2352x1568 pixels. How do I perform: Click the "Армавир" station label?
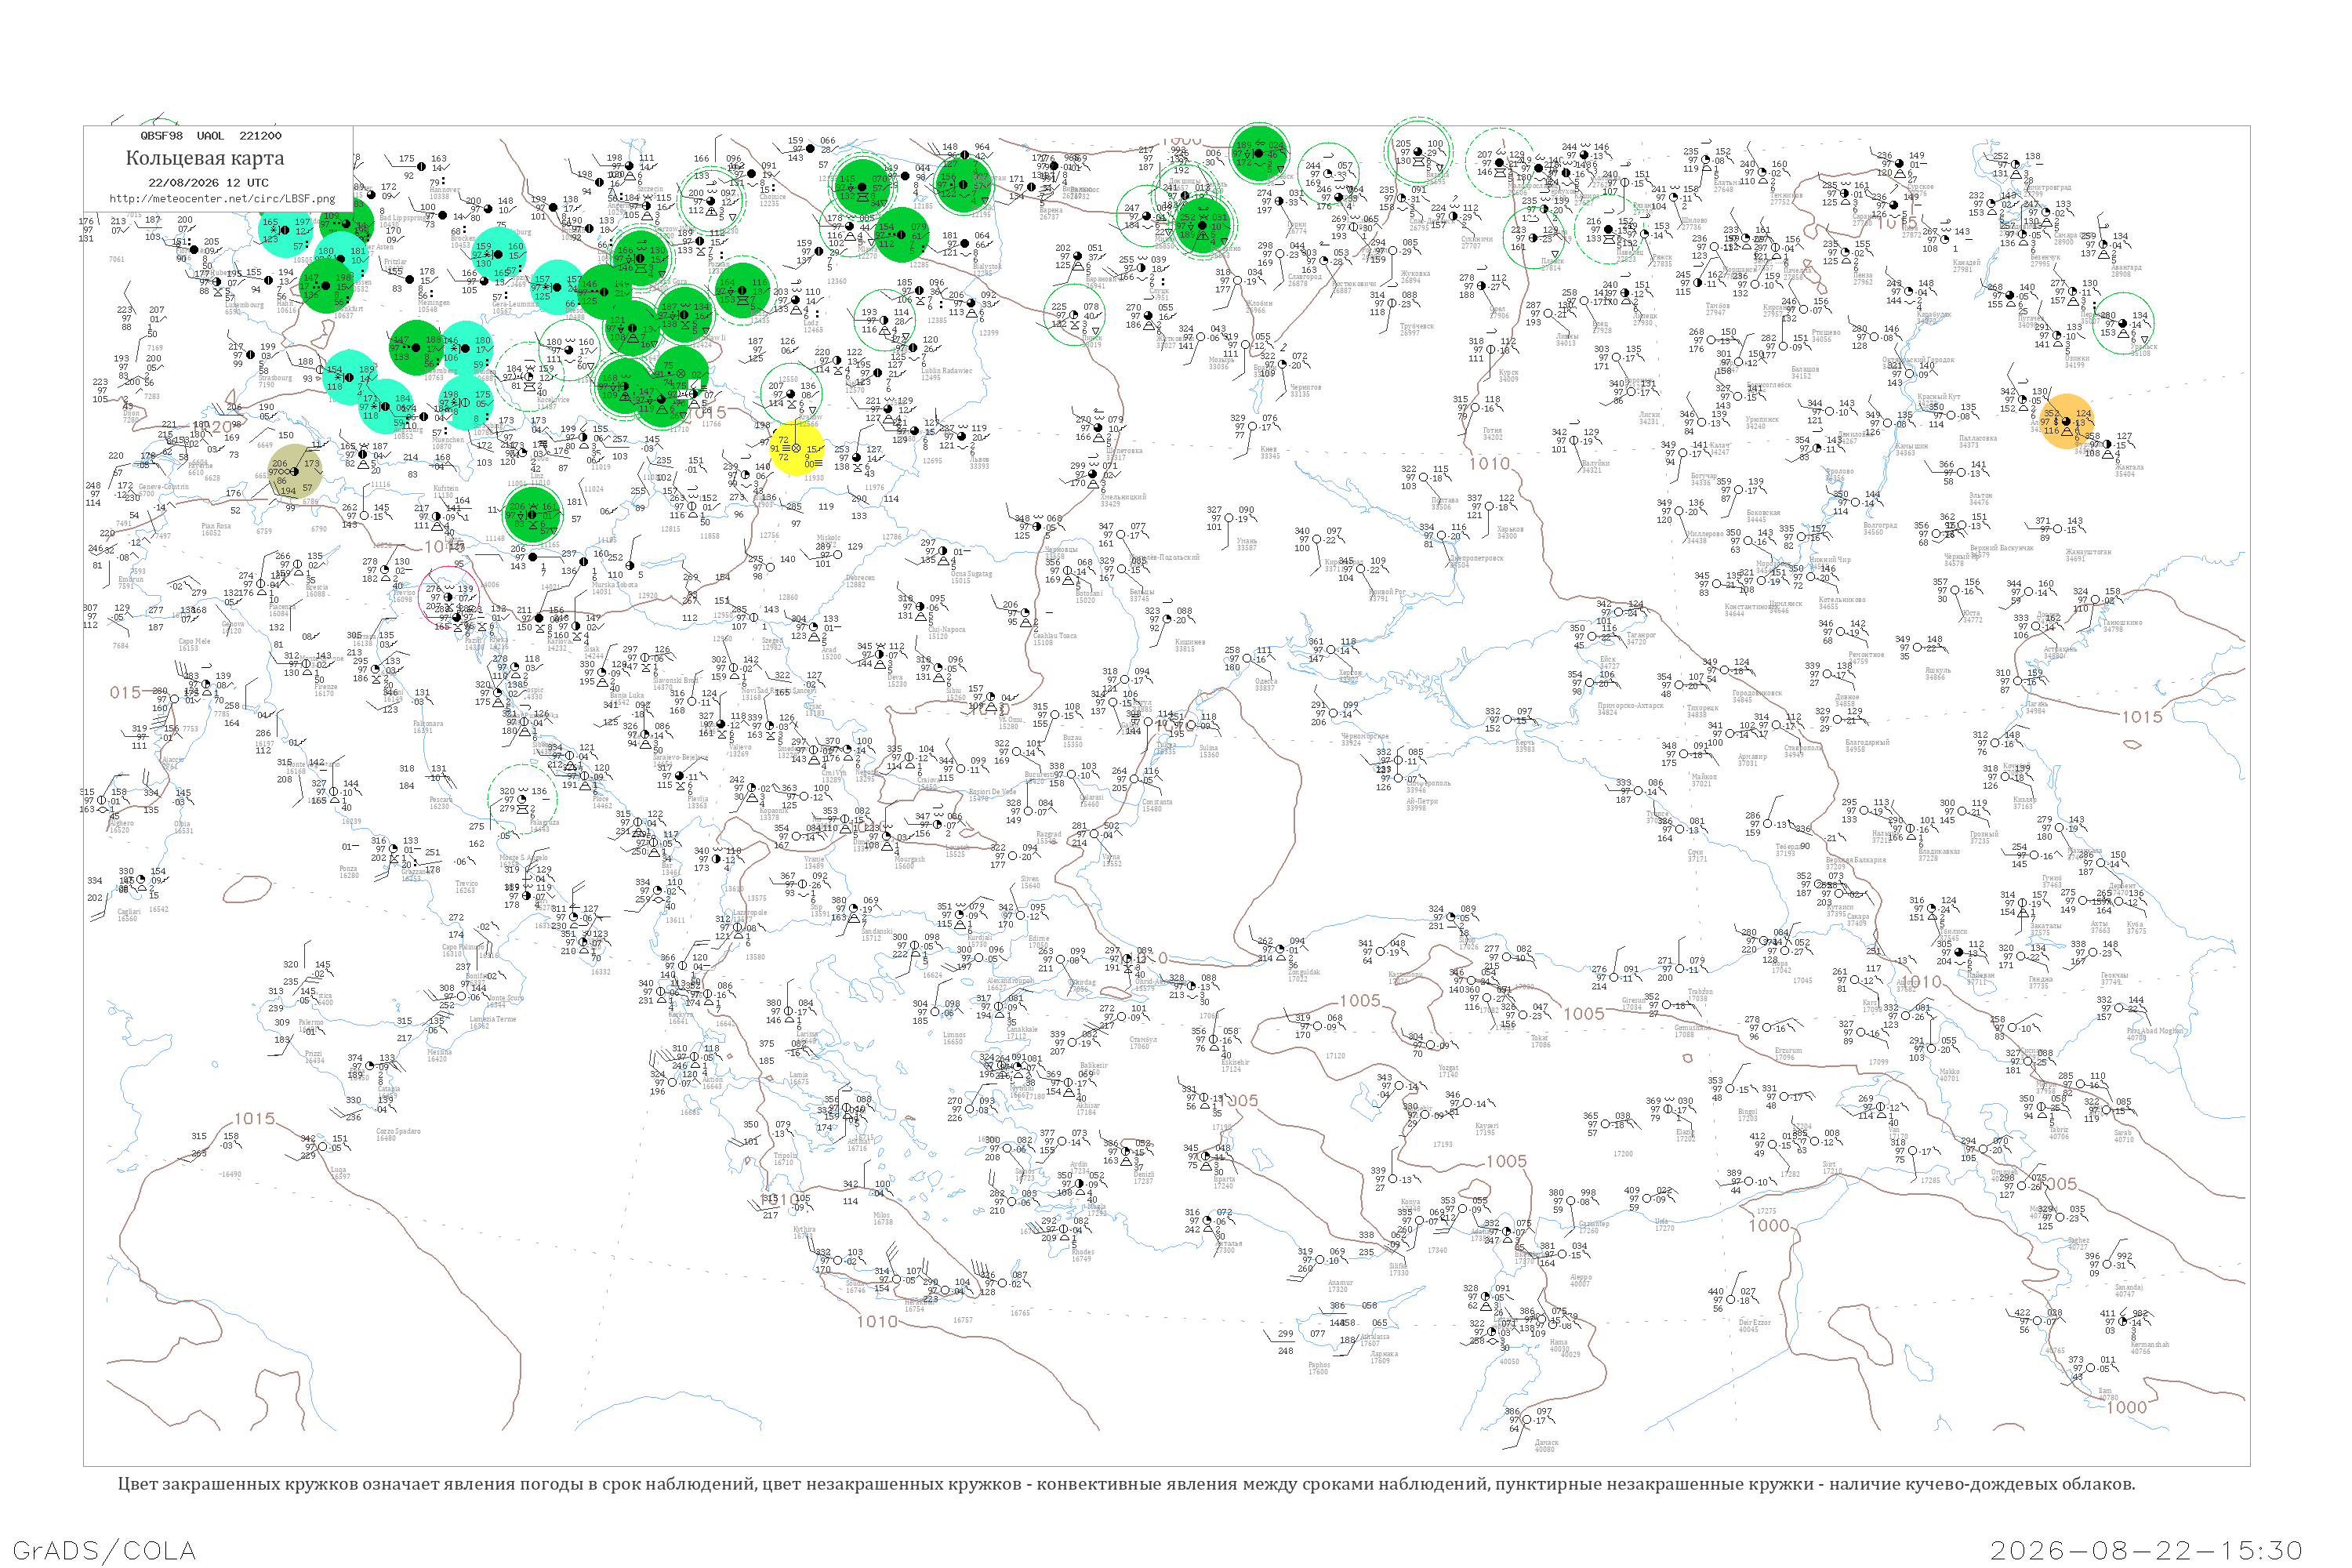tap(1753, 756)
